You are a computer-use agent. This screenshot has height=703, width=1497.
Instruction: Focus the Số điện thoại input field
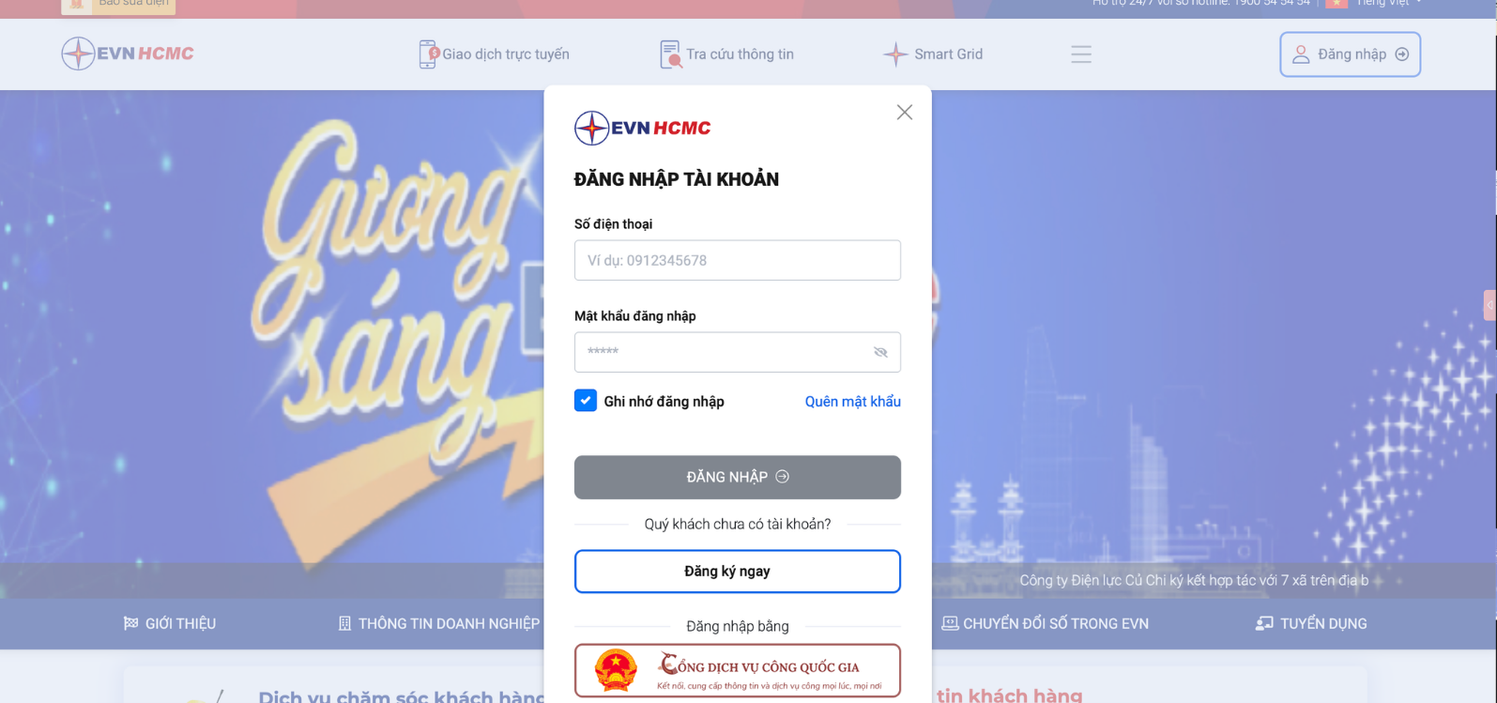(738, 260)
